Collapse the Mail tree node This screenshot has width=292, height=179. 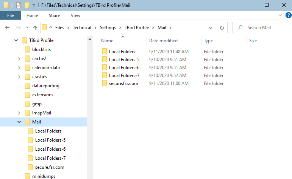coord(19,122)
